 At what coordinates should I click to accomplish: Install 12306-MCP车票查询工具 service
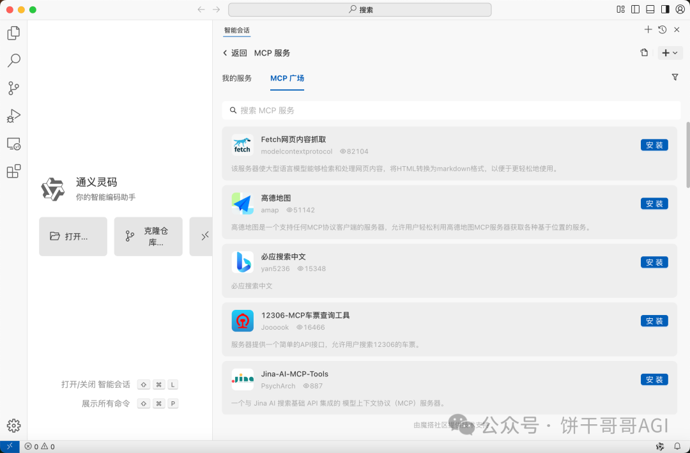(x=654, y=321)
